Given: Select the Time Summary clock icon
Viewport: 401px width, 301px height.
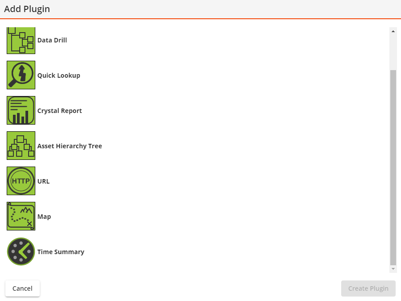Looking at the screenshot, I should click(x=21, y=251).
